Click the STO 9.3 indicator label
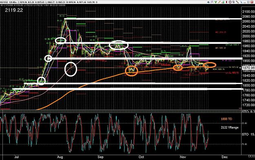The image size is (255, 160). pos(248,112)
